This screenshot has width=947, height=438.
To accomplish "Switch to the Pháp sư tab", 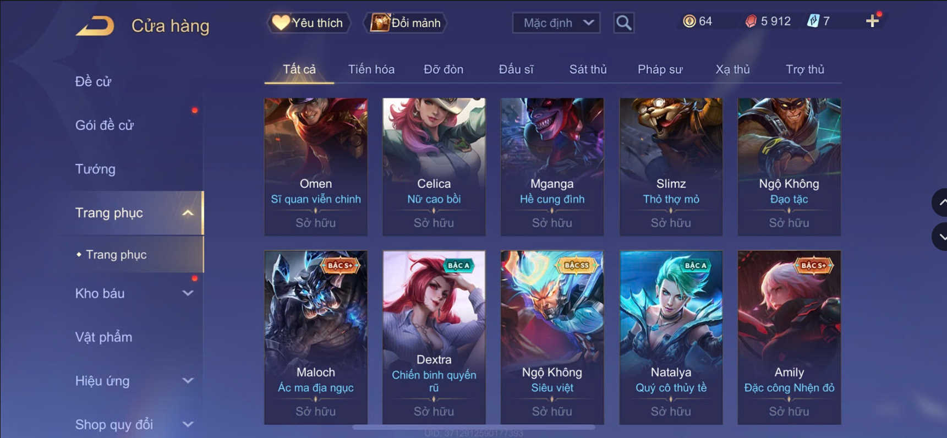I will pos(660,69).
